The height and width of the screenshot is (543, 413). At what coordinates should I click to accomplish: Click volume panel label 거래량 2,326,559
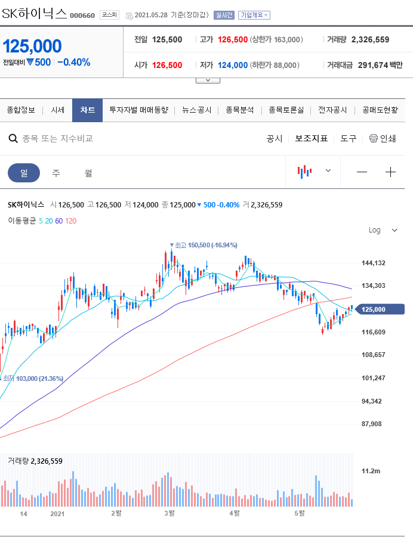coord(35,461)
